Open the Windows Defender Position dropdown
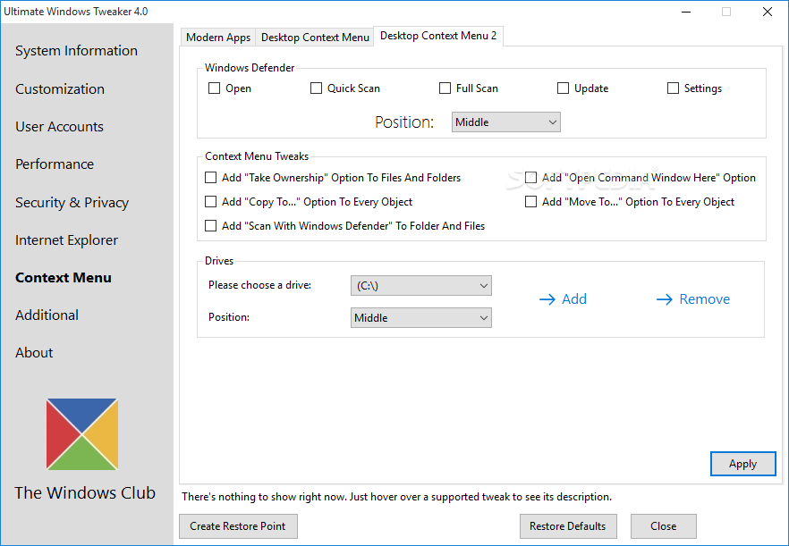This screenshot has width=789, height=546. click(x=506, y=122)
